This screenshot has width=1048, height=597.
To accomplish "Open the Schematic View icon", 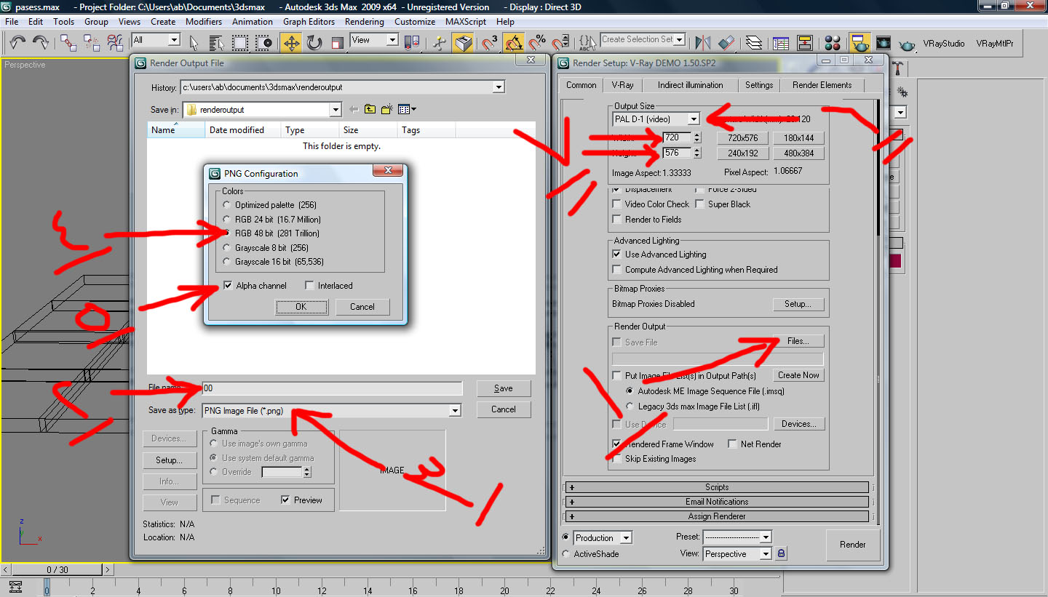I will point(804,43).
